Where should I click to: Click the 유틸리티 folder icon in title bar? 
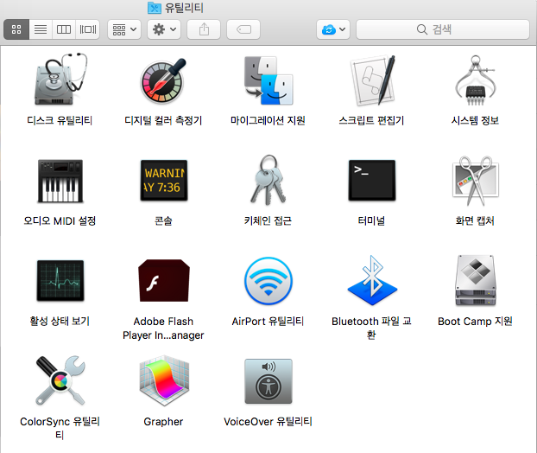pyautogui.click(x=155, y=8)
